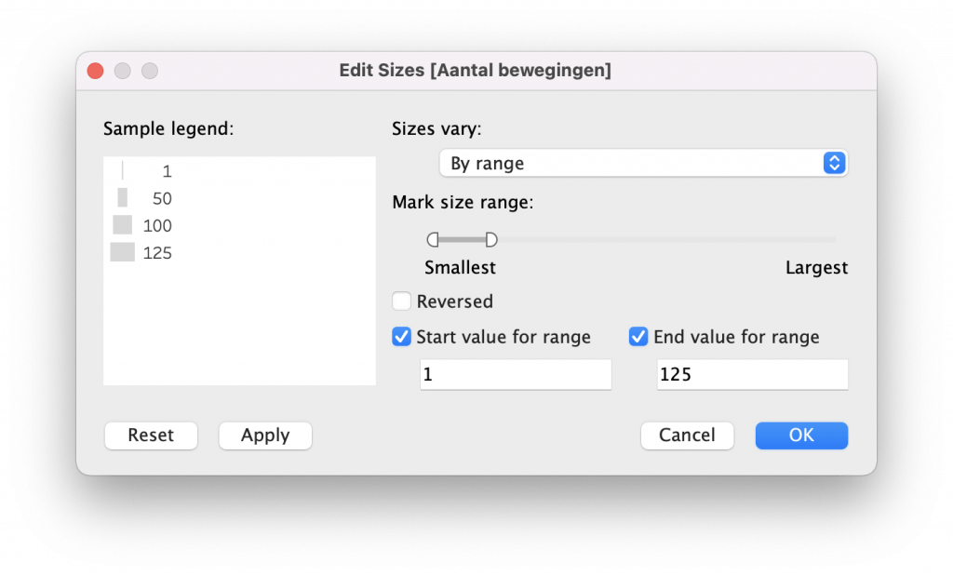The height and width of the screenshot is (576, 953).
Task: Click the Apply button
Action: (x=265, y=435)
